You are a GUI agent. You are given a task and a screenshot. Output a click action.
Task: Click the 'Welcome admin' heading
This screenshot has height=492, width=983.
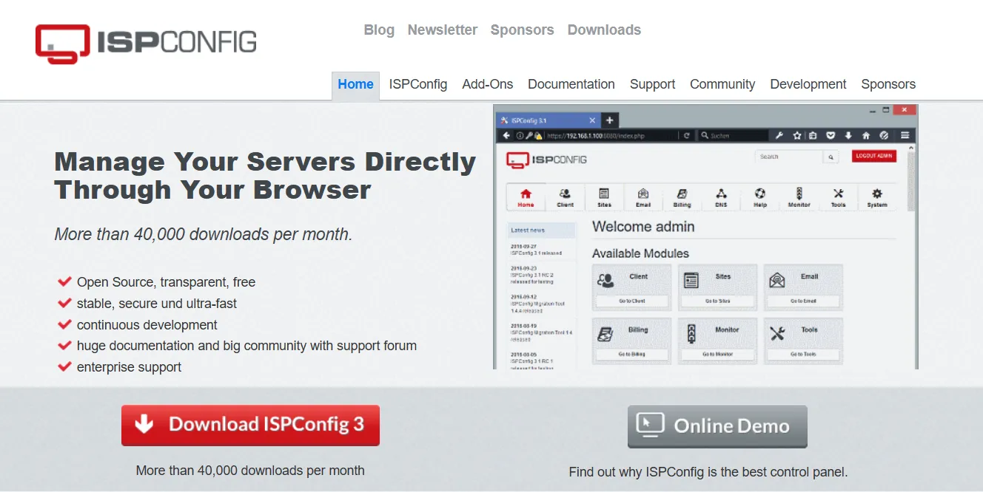pos(643,227)
